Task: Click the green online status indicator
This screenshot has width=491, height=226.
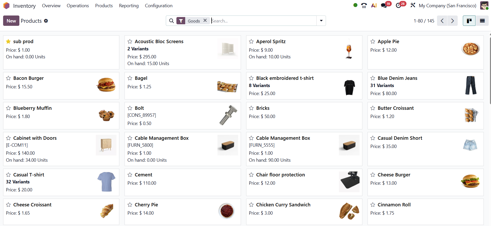Action: [x=355, y=5]
